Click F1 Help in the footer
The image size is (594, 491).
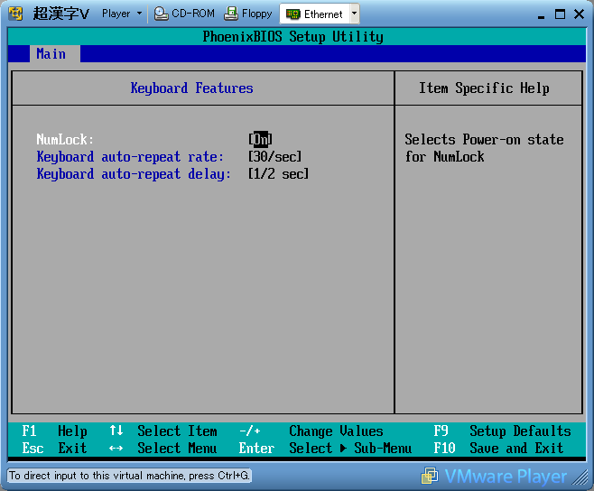tap(55, 431)
